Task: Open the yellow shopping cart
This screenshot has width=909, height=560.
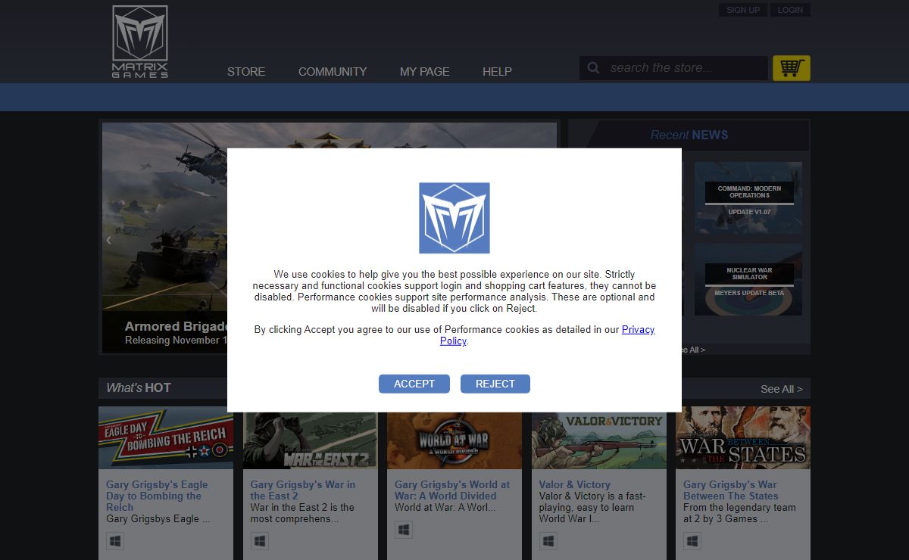Action: click(792, 68)
